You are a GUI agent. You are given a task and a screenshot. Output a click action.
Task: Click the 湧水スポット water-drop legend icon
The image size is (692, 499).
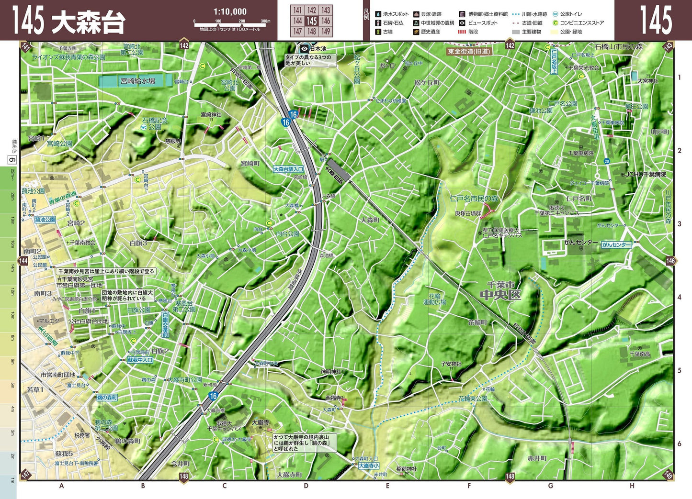378,14
